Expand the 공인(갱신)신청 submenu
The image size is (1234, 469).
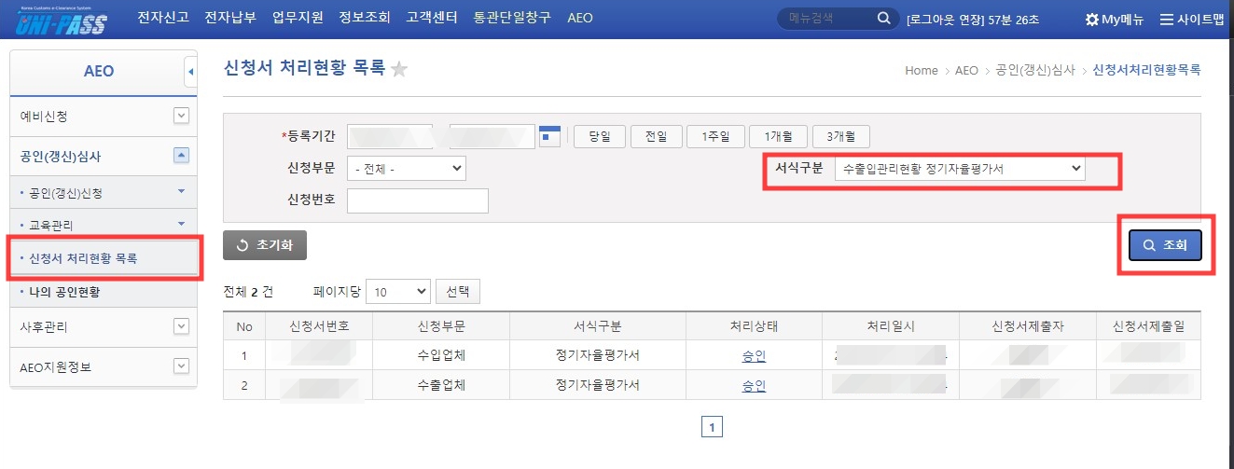[x=182, y=192]
